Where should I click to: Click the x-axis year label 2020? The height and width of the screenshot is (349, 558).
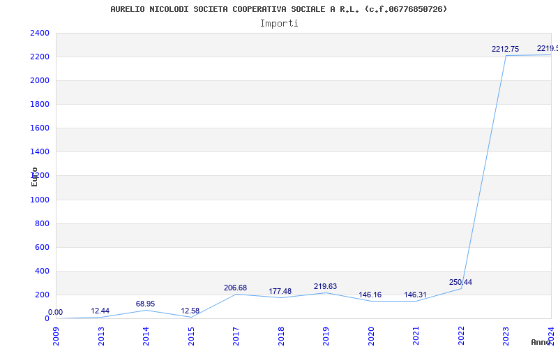coord(371,336)
